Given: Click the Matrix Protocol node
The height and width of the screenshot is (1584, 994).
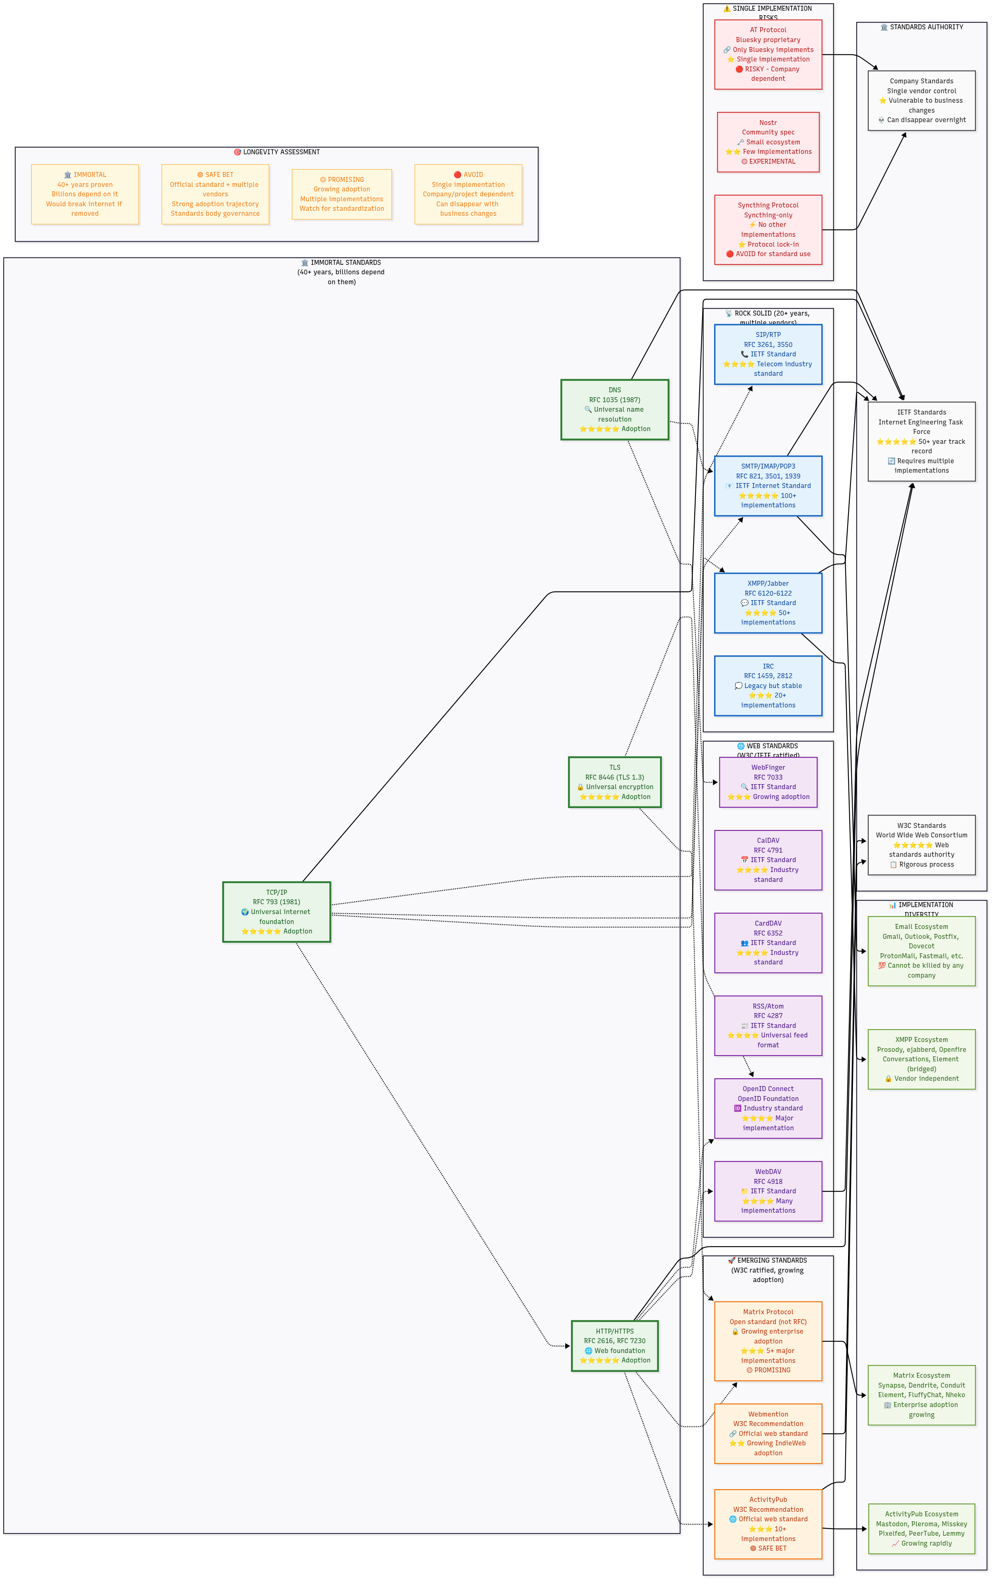Looking at the screenshot, I should tap(768, 1341).
